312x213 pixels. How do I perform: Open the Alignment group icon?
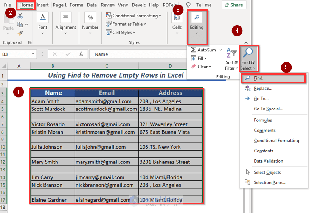point(66,17)
